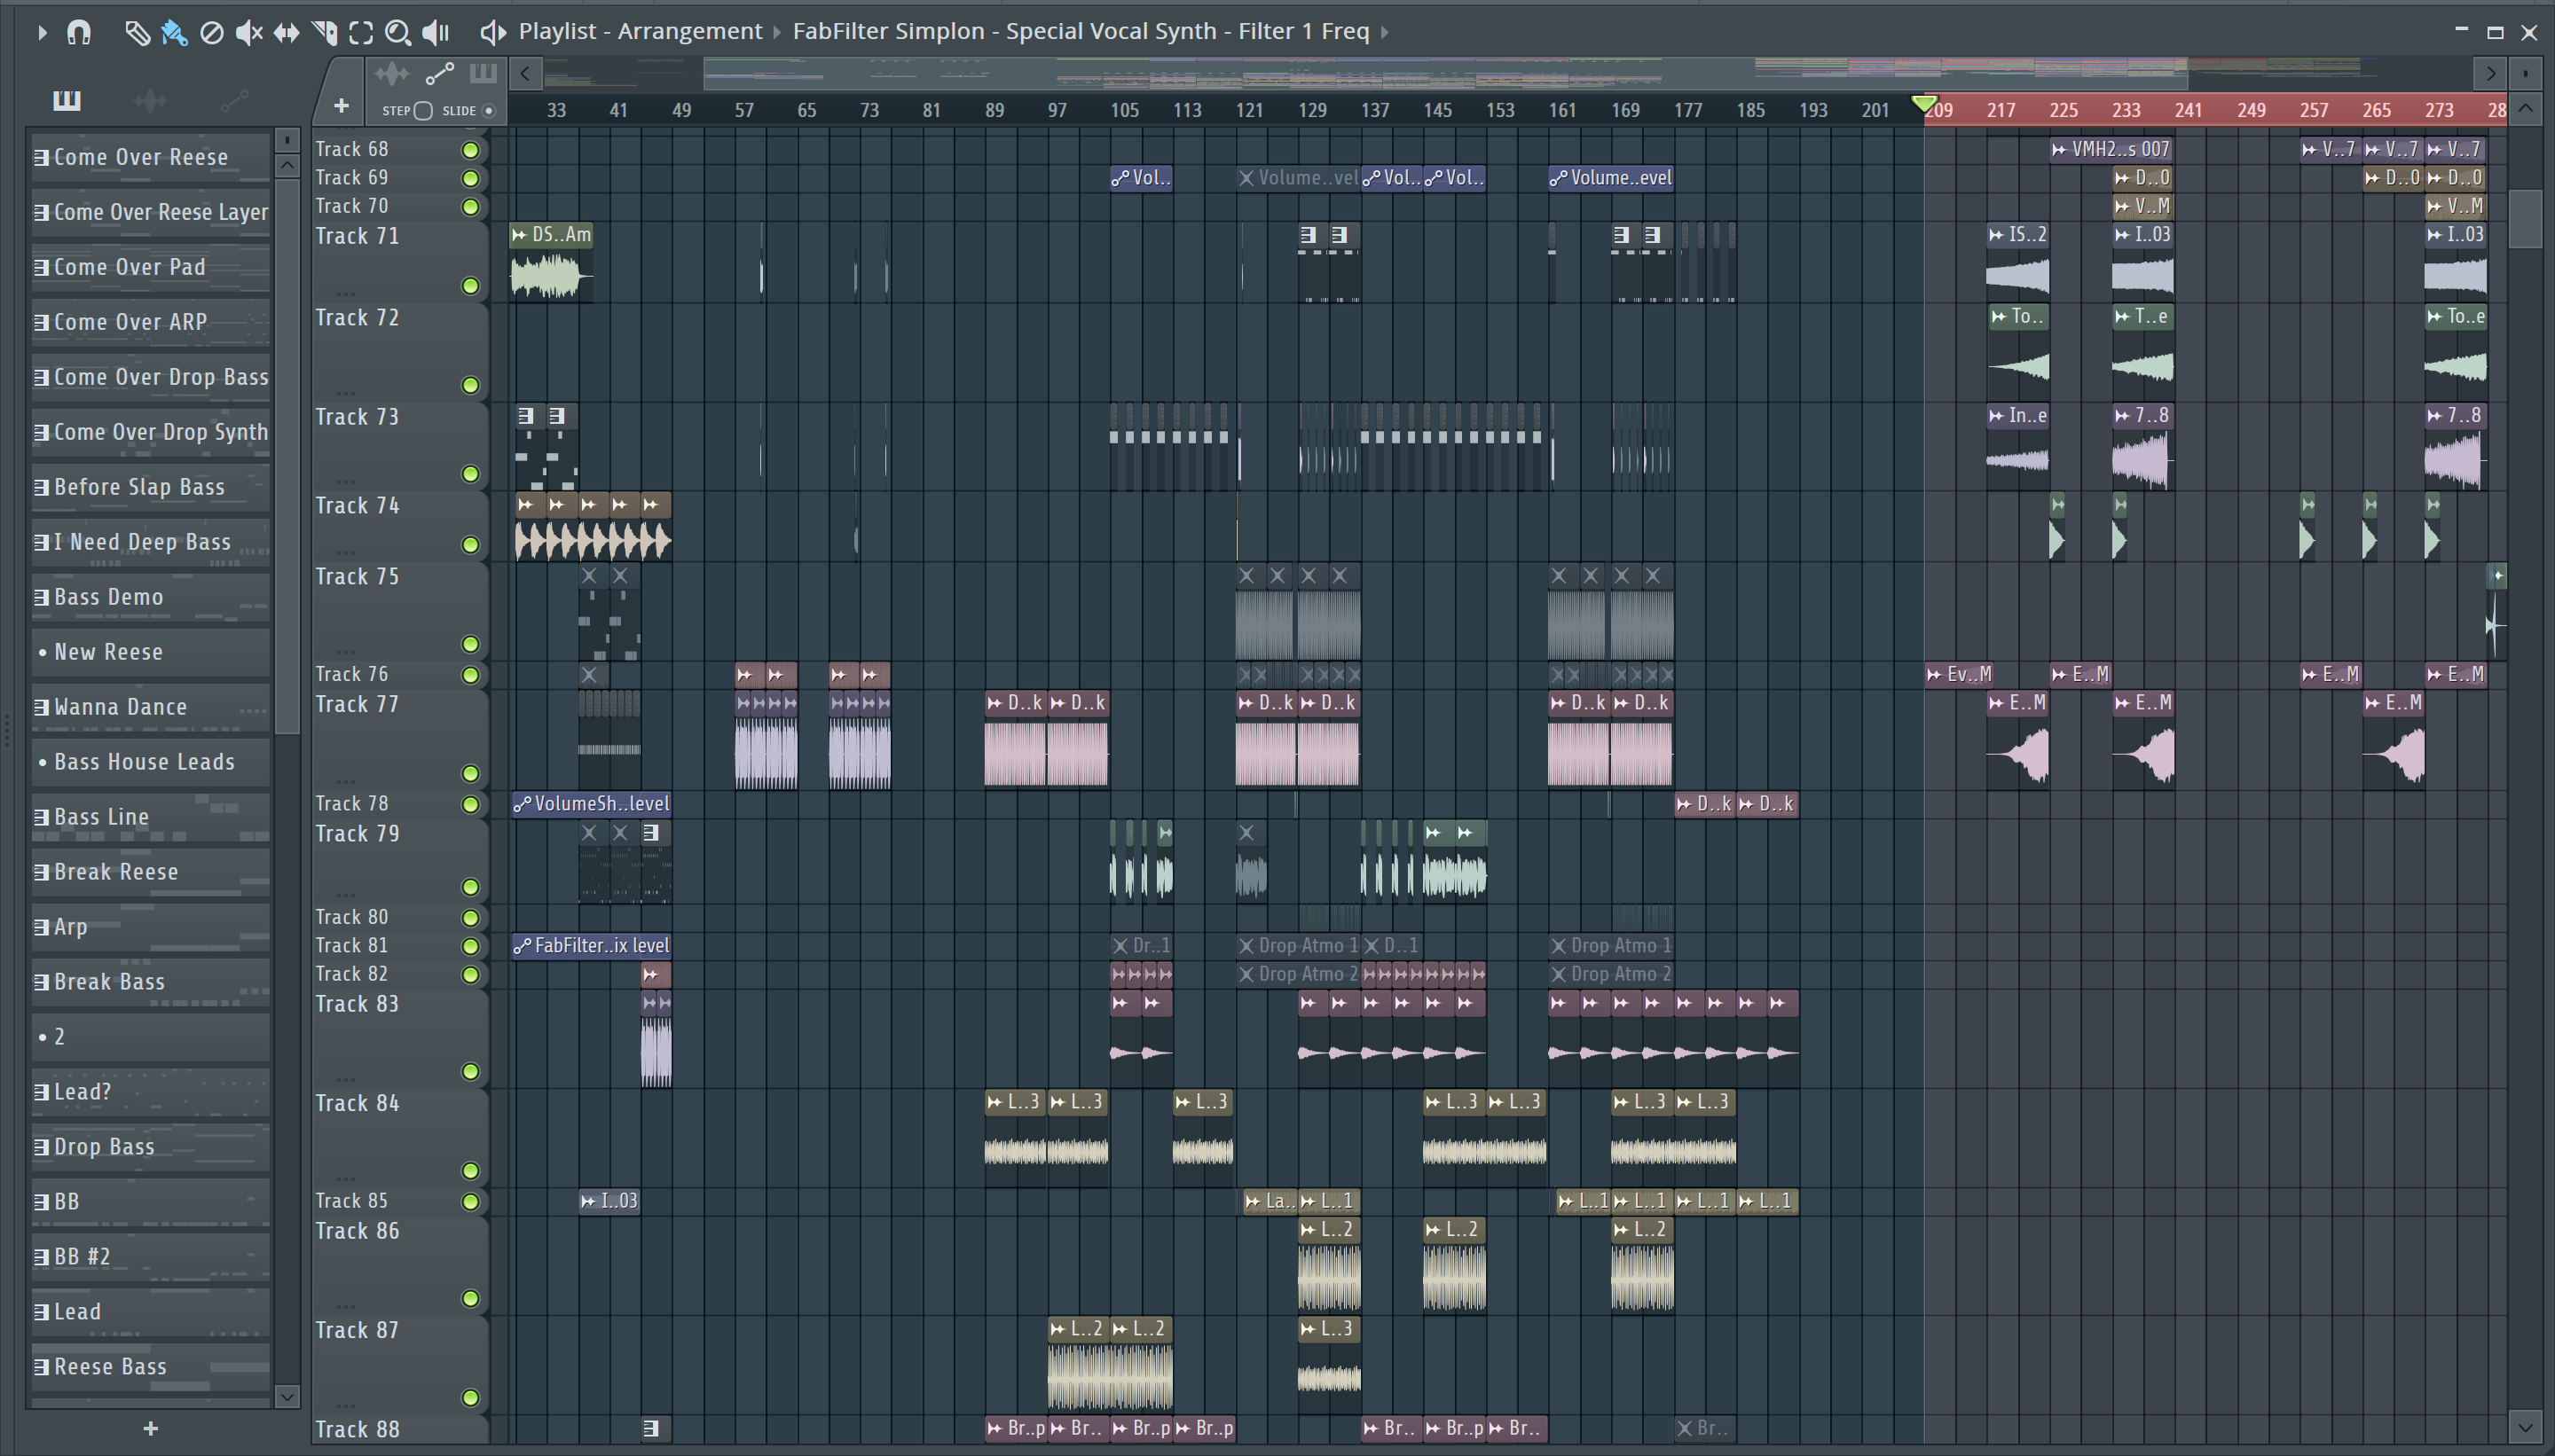Select the Slip tool

tap(287, 32)
